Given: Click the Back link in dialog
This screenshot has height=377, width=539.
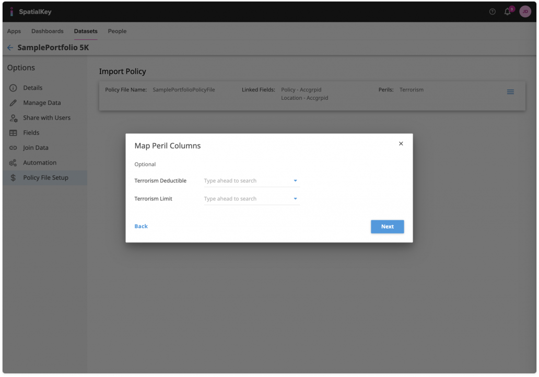Looking at the screenshot, I should 141,226.
